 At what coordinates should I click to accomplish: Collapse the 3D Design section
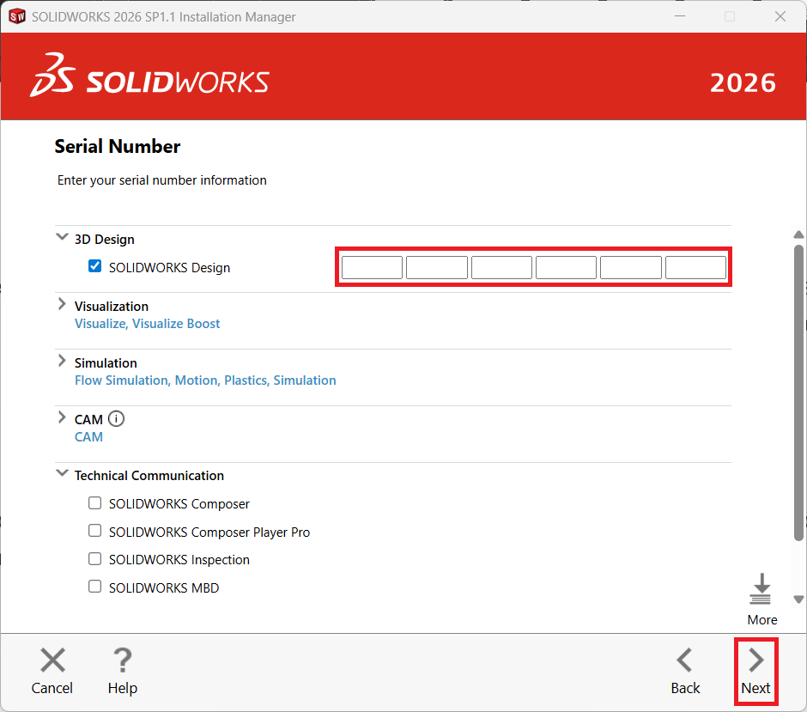tap(62, 238)
